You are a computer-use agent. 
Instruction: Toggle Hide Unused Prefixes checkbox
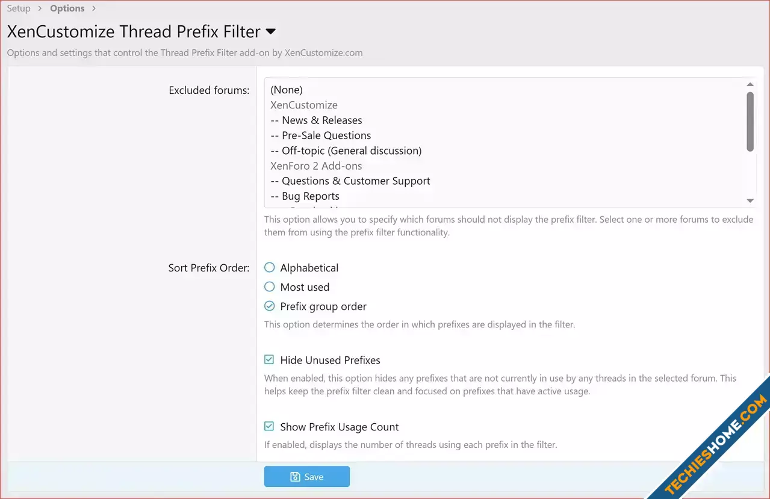tap(269, 360)
